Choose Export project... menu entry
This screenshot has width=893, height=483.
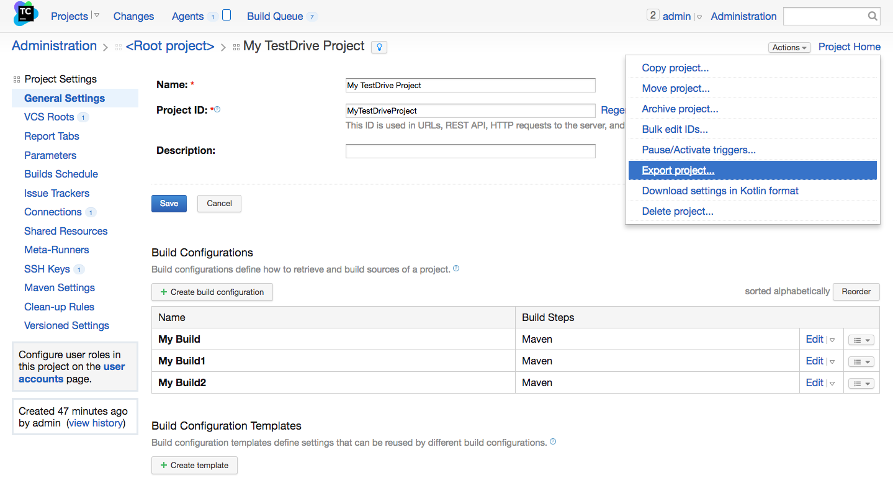click(753, 170)
